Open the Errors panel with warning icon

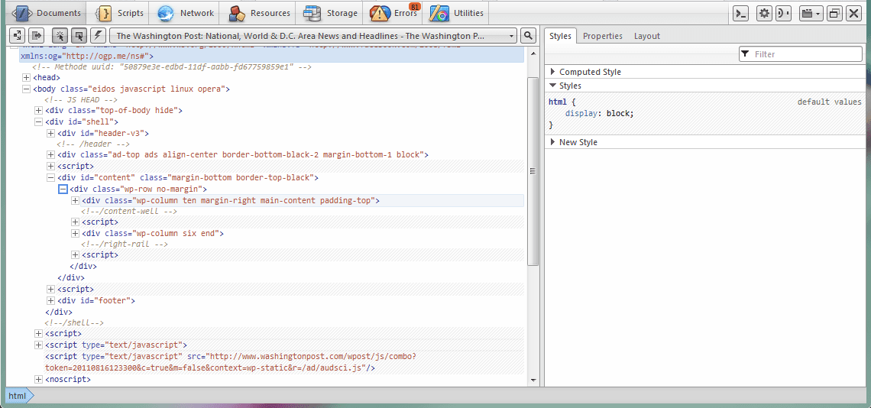point(393,13)
